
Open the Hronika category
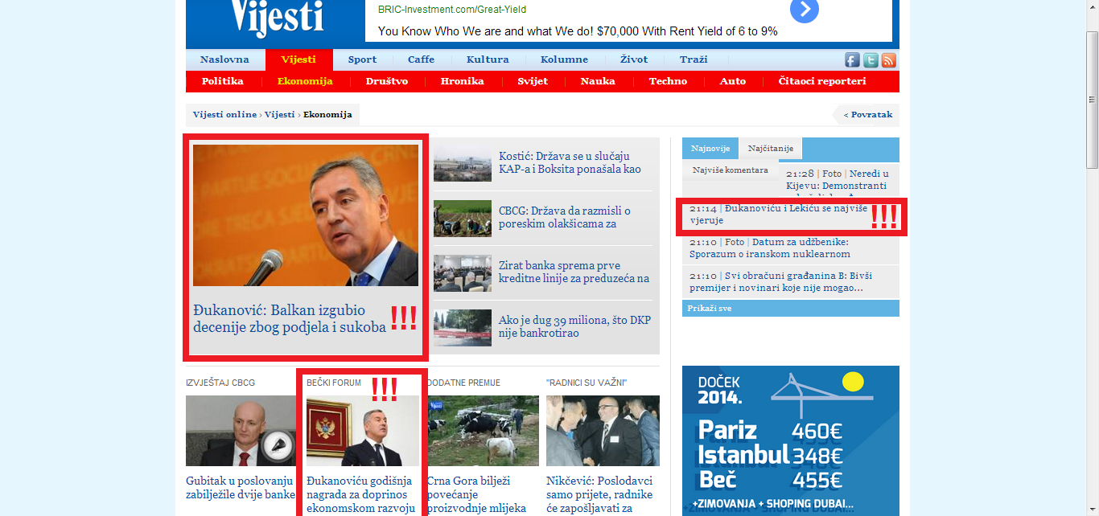pyautogui.click(x=462, y=81)
